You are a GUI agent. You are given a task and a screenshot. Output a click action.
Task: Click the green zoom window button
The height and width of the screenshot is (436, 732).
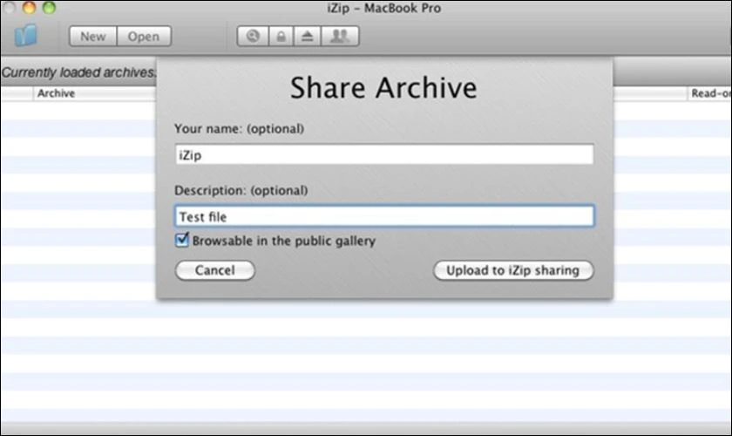tap(49, 8)
